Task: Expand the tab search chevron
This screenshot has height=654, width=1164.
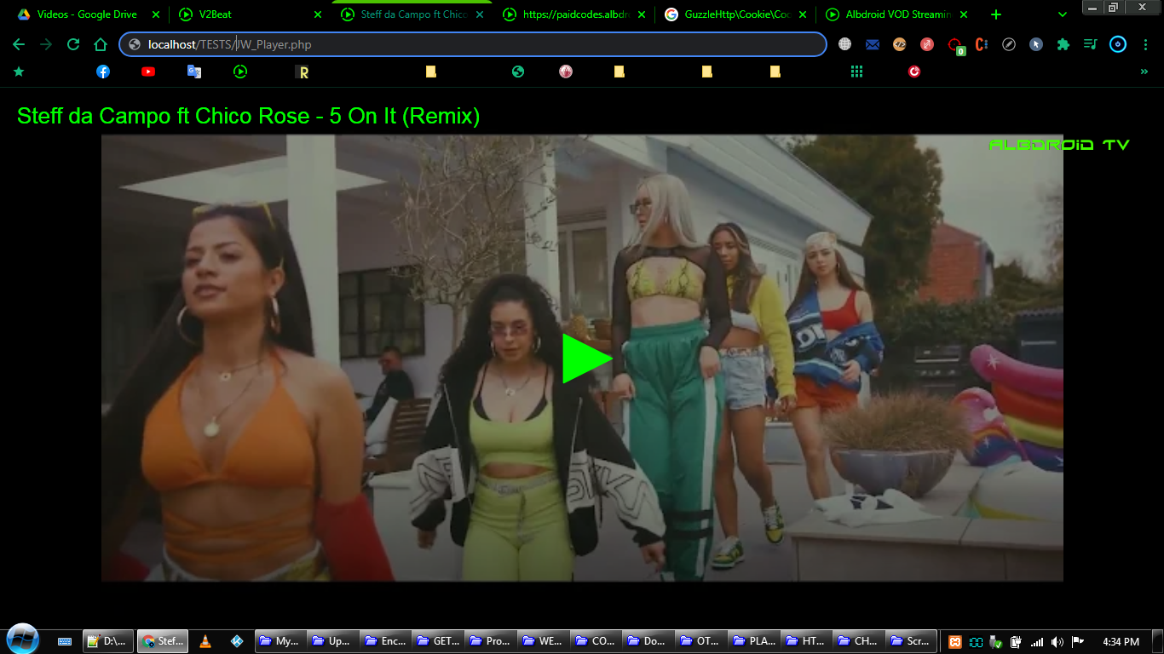Action: [x=1063, y=14]
